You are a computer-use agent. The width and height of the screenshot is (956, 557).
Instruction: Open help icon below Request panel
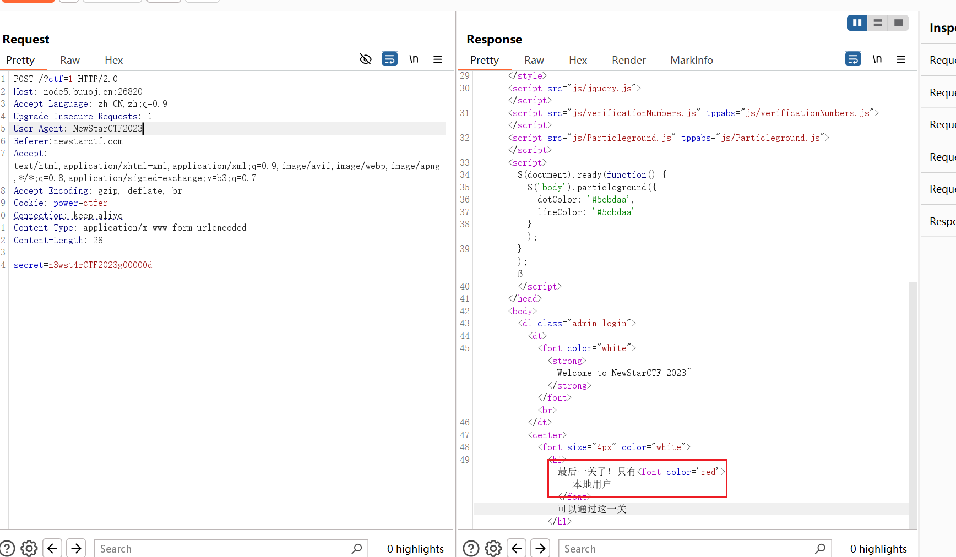point(7,549)
